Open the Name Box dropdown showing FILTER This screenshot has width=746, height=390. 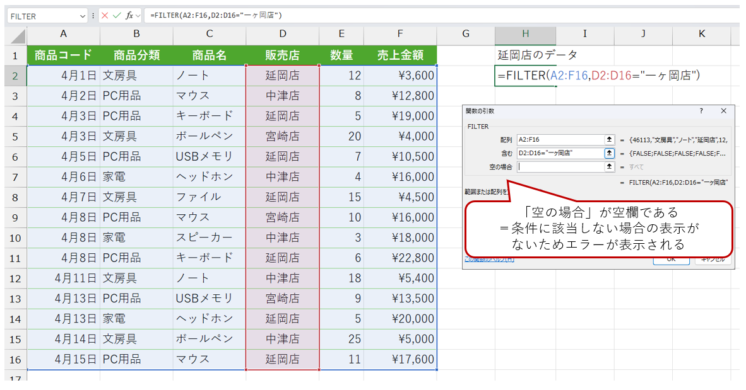tap(83, 16)
